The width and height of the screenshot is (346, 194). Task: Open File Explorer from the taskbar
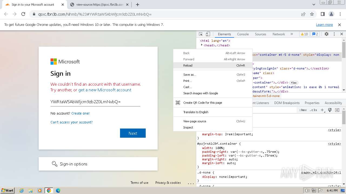(x=31, y=190)
